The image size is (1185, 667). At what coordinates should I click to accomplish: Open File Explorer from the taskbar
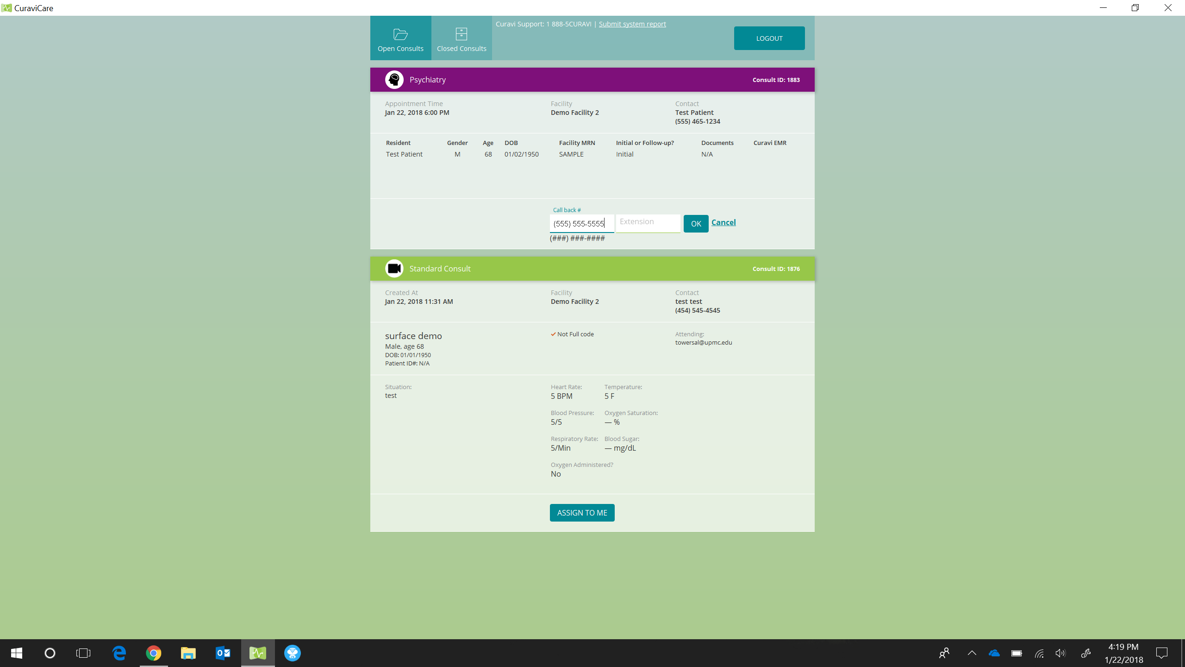pos(188,653)
